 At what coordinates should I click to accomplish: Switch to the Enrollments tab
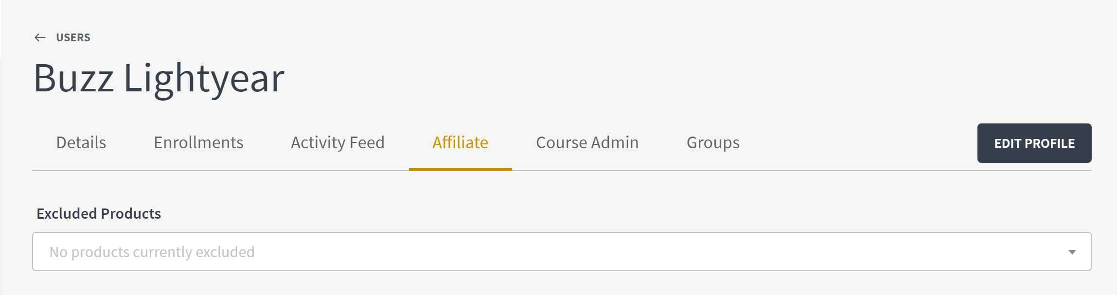198,142
